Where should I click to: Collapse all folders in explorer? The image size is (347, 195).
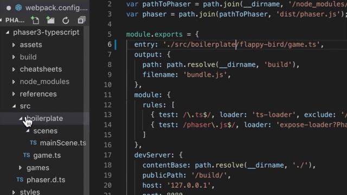tap(81, 20)
